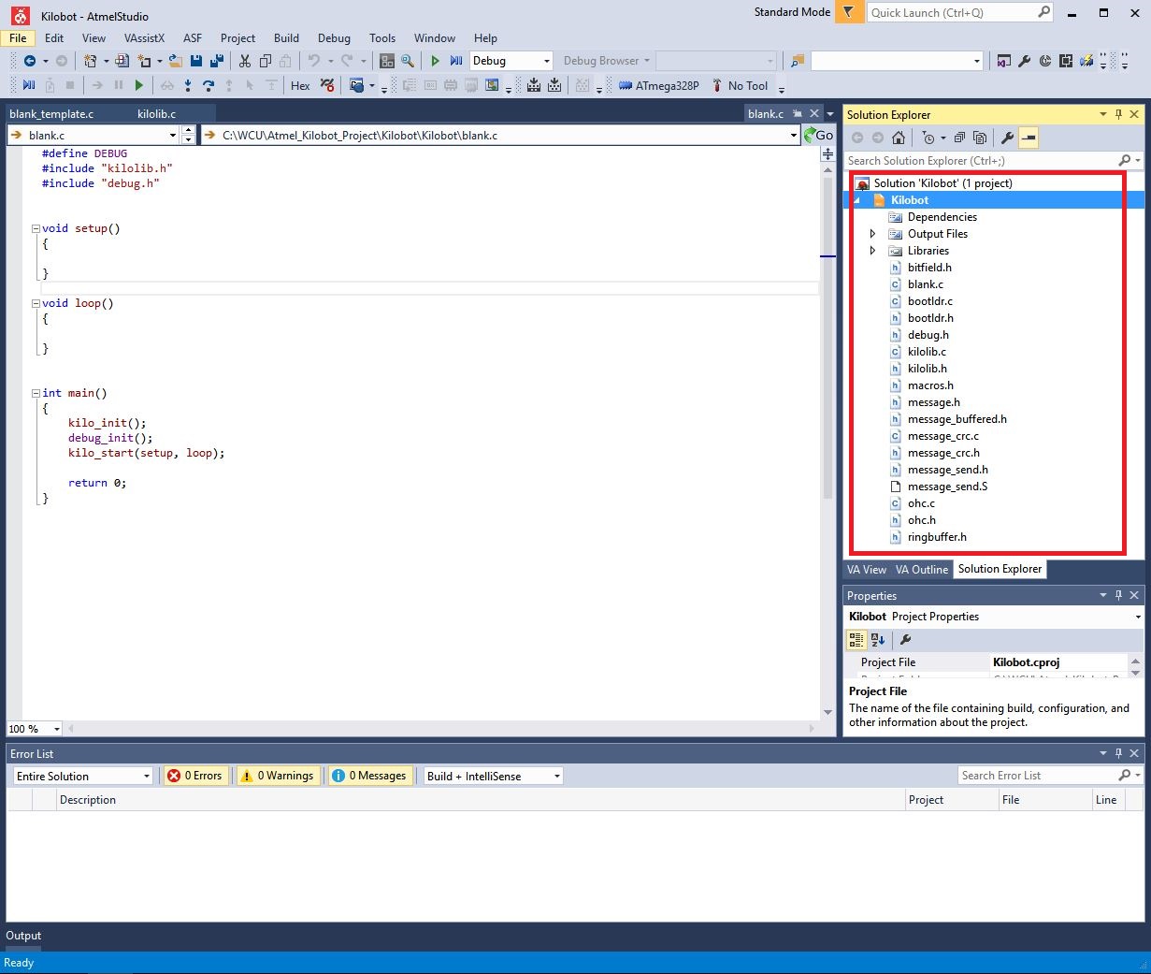Click the Save All icon
Screen dimensions: 1151x974
click(217, 61)
